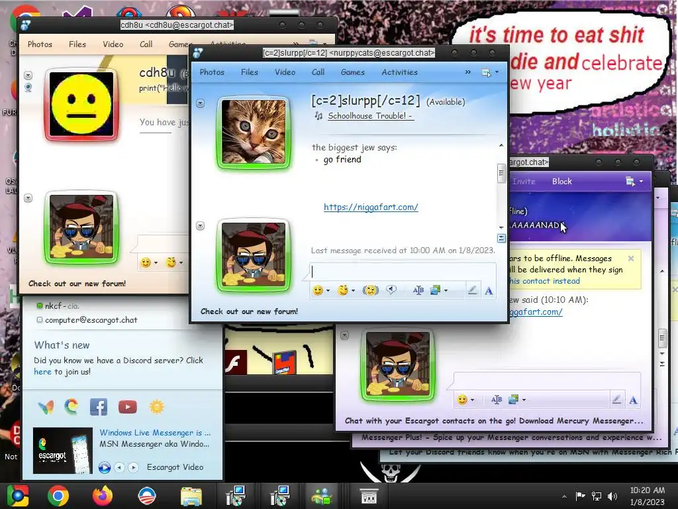Open emoticon dropdown arrow in purple chat
Screen dimensions: 678x509
[472, 400]
